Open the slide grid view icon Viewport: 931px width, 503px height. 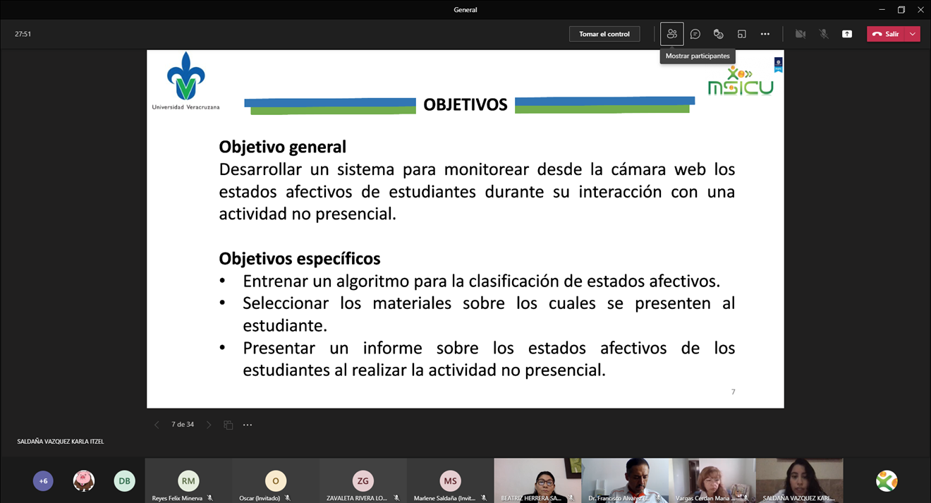point(229,425)
